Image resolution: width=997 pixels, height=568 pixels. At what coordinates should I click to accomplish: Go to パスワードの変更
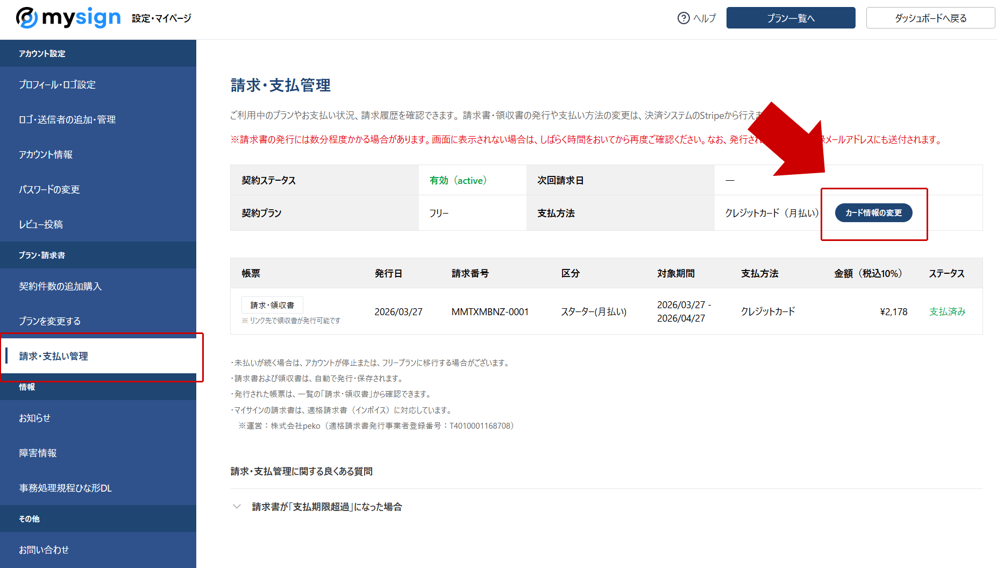click(x=49, y=189)
